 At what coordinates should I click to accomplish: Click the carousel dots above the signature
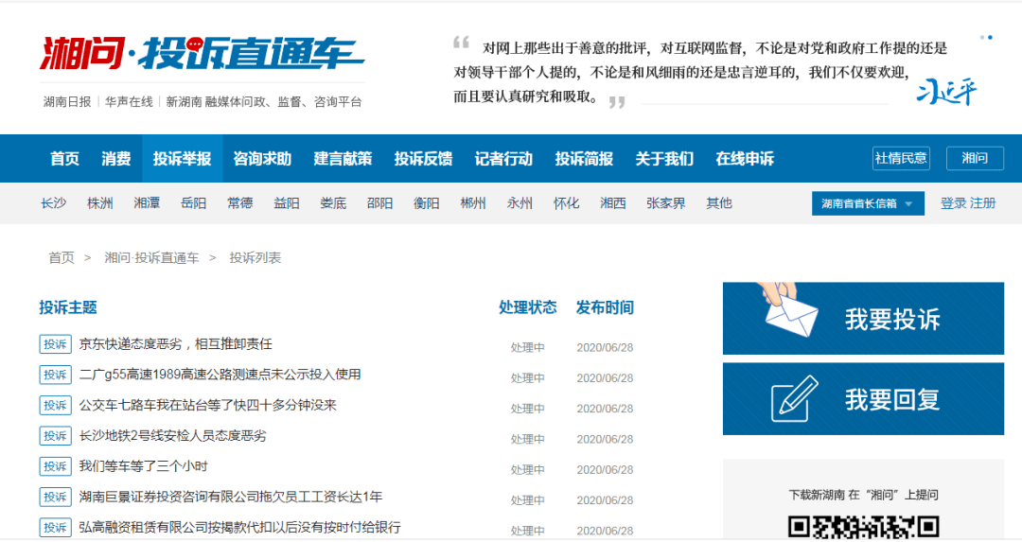(x=986, y=38)
